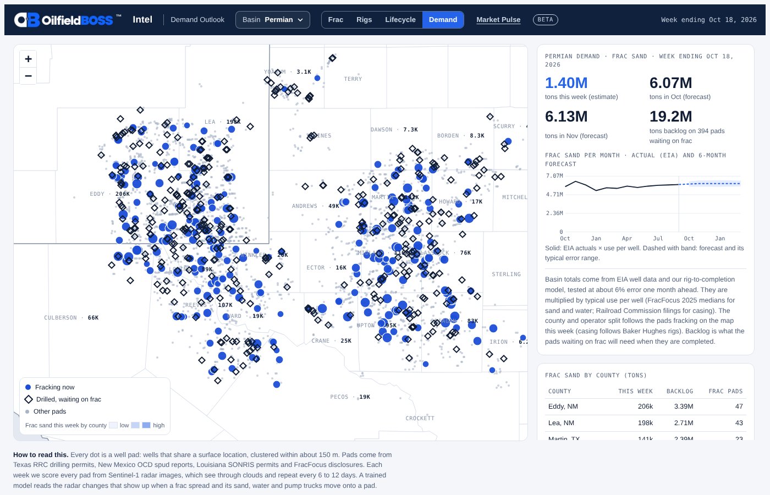
Task: Select the Eddy, NM table row
Action: (x=646, y=406)
